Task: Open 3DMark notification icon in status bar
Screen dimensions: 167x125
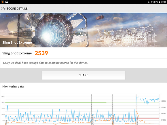Action: click(2, 2)
